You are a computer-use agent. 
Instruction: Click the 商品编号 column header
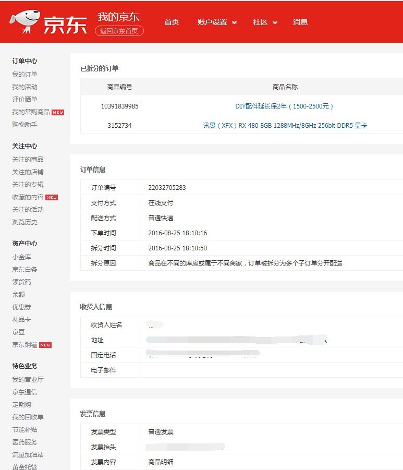pos(119,87)
